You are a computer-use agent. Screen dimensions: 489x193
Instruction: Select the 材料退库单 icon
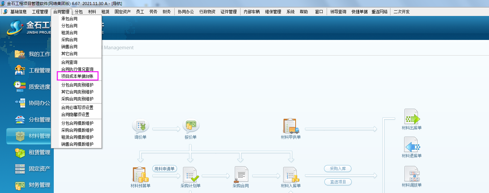click(x=412, y=145)
